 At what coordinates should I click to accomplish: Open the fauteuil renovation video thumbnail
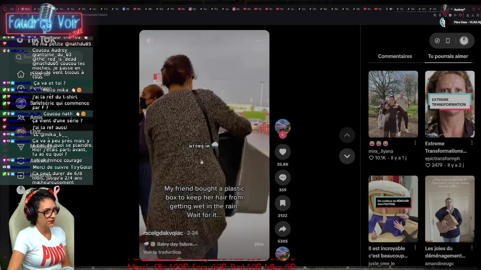click(x=393, y=209)
